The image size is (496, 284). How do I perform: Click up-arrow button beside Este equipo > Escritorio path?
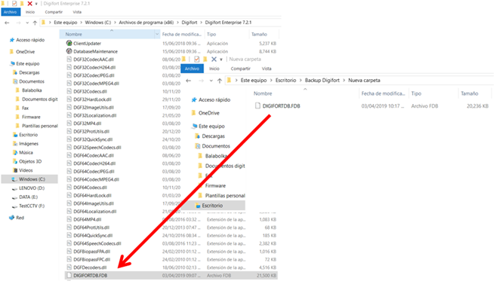(x=220, y=81)
